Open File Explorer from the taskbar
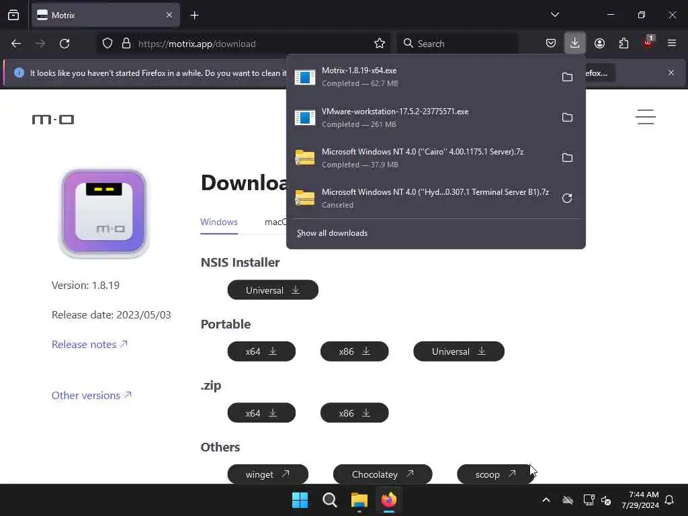 tap(359, 500)
